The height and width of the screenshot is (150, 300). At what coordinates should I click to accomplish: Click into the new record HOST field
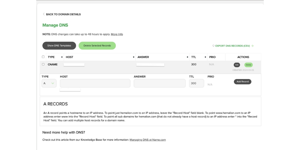tap(95, 83)
